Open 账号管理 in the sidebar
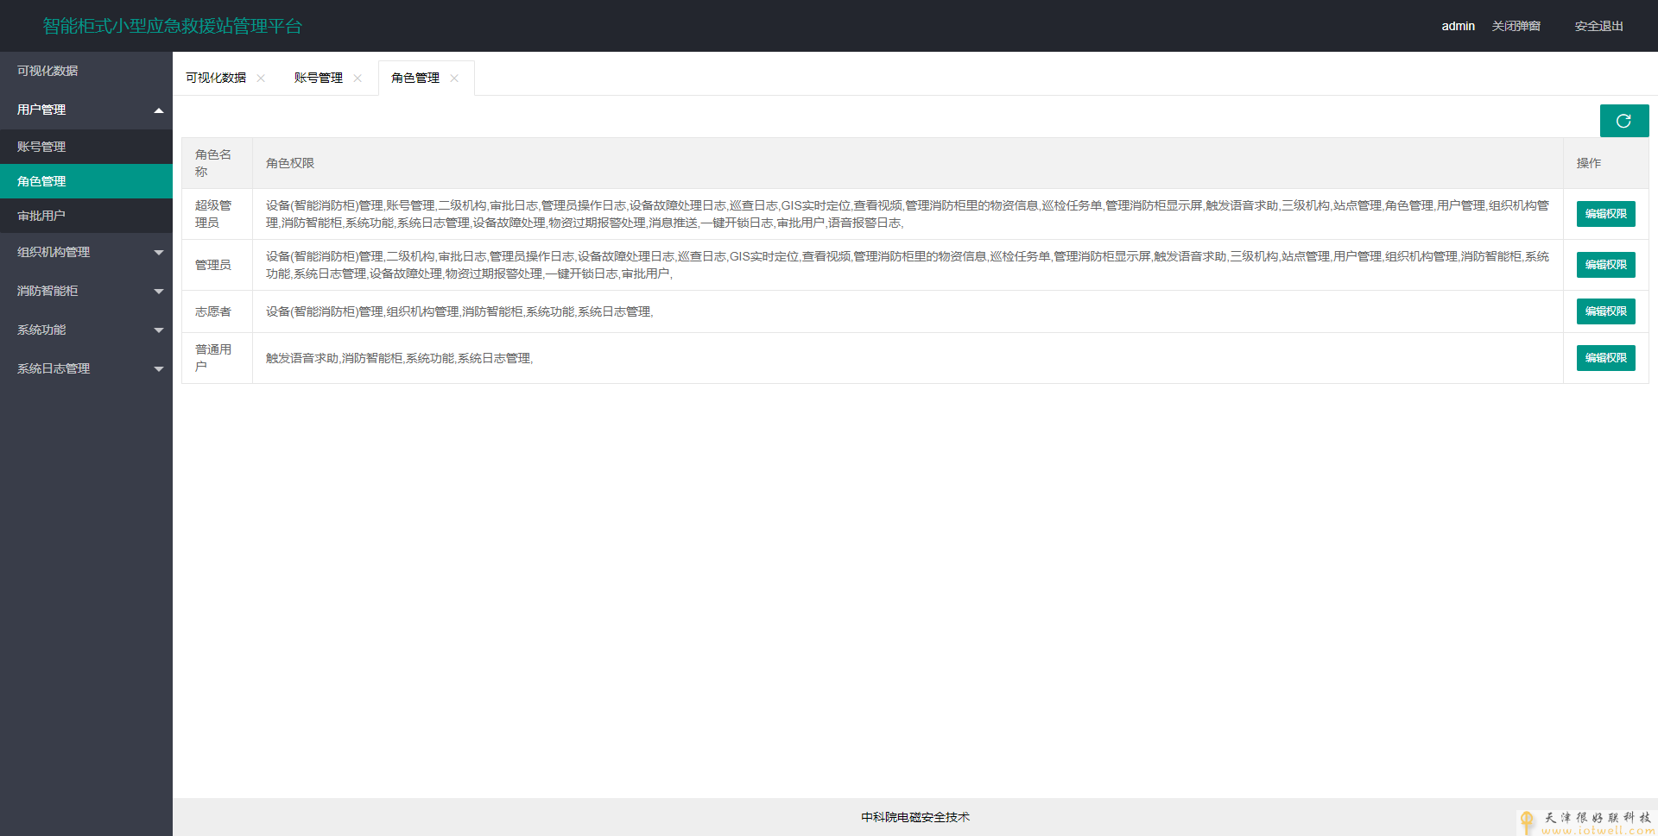Viewport: 1658px width, 836px height. [x=86, y=147]
